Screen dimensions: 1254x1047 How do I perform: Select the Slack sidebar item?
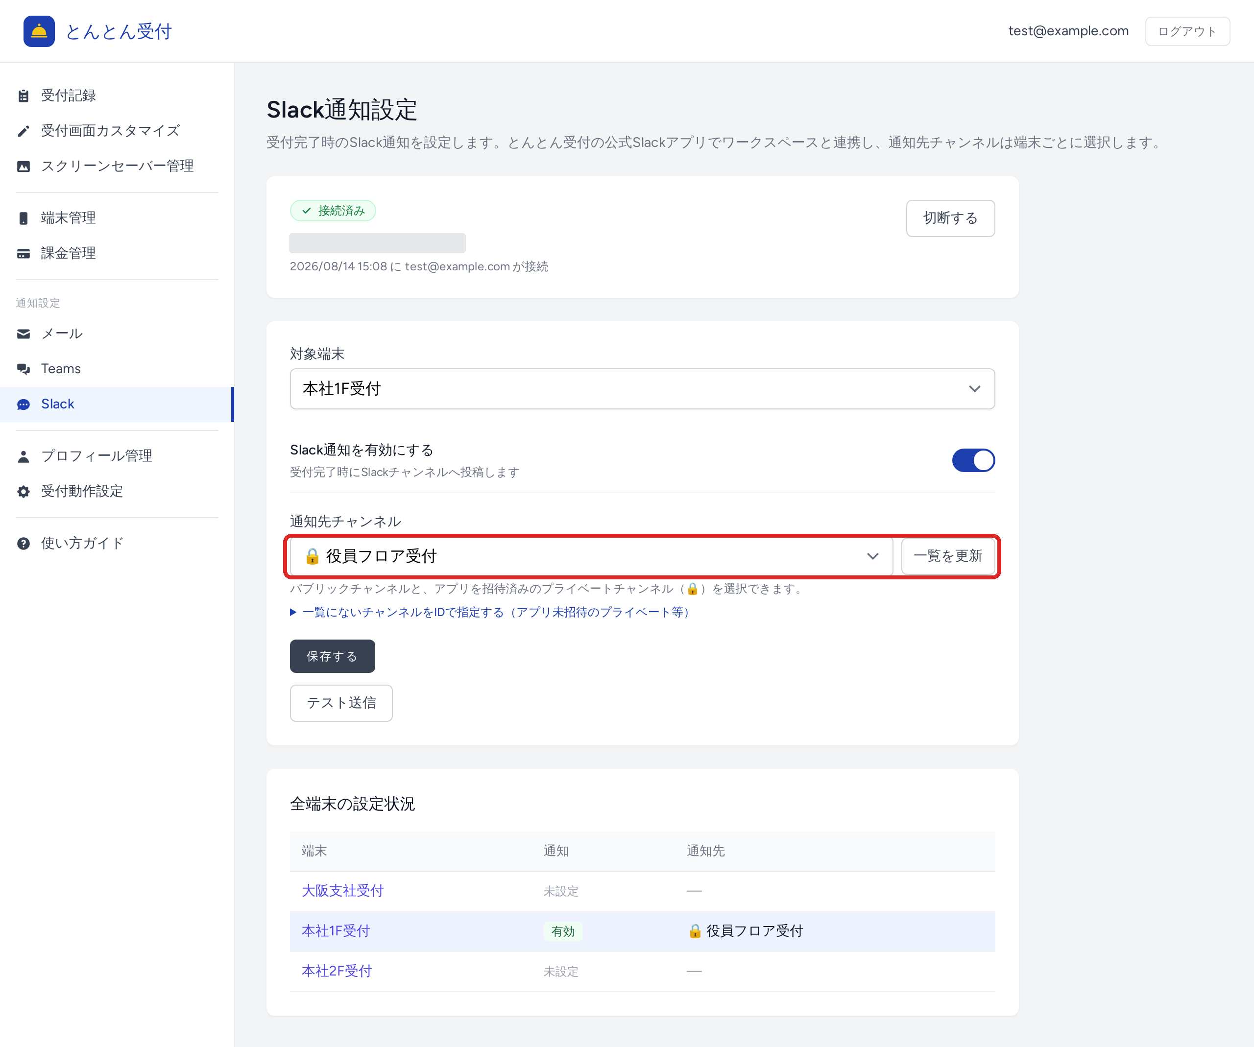point(117,404)
